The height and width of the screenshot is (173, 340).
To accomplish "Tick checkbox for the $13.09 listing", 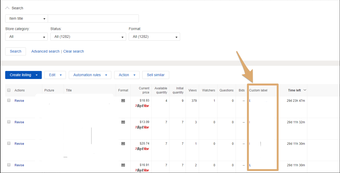I will click(x=9, y=122).
